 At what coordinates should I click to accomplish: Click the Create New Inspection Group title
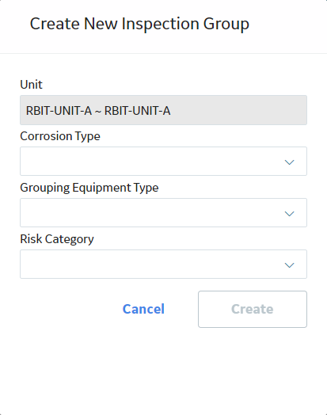click(x=139, y=24)
